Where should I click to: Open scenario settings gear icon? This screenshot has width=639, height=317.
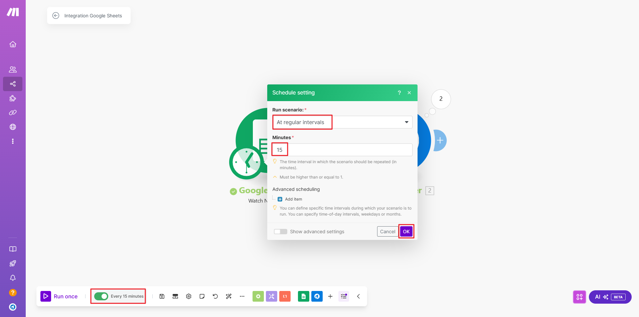tap(189, 296)
